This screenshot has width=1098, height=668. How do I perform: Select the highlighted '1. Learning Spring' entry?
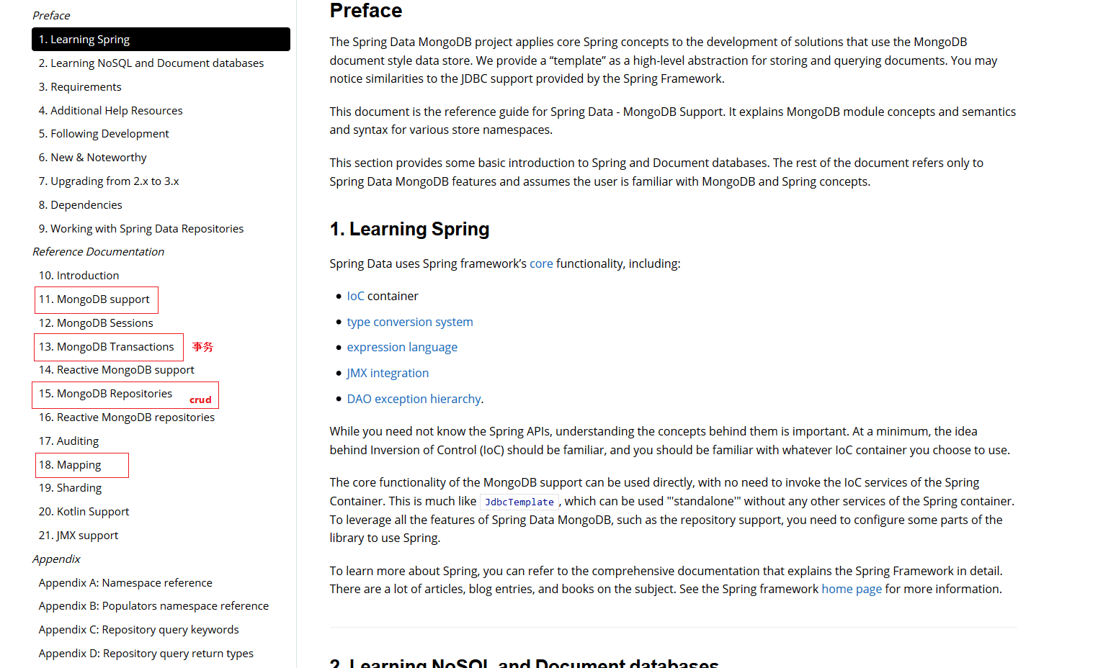(x=84, y=39)
